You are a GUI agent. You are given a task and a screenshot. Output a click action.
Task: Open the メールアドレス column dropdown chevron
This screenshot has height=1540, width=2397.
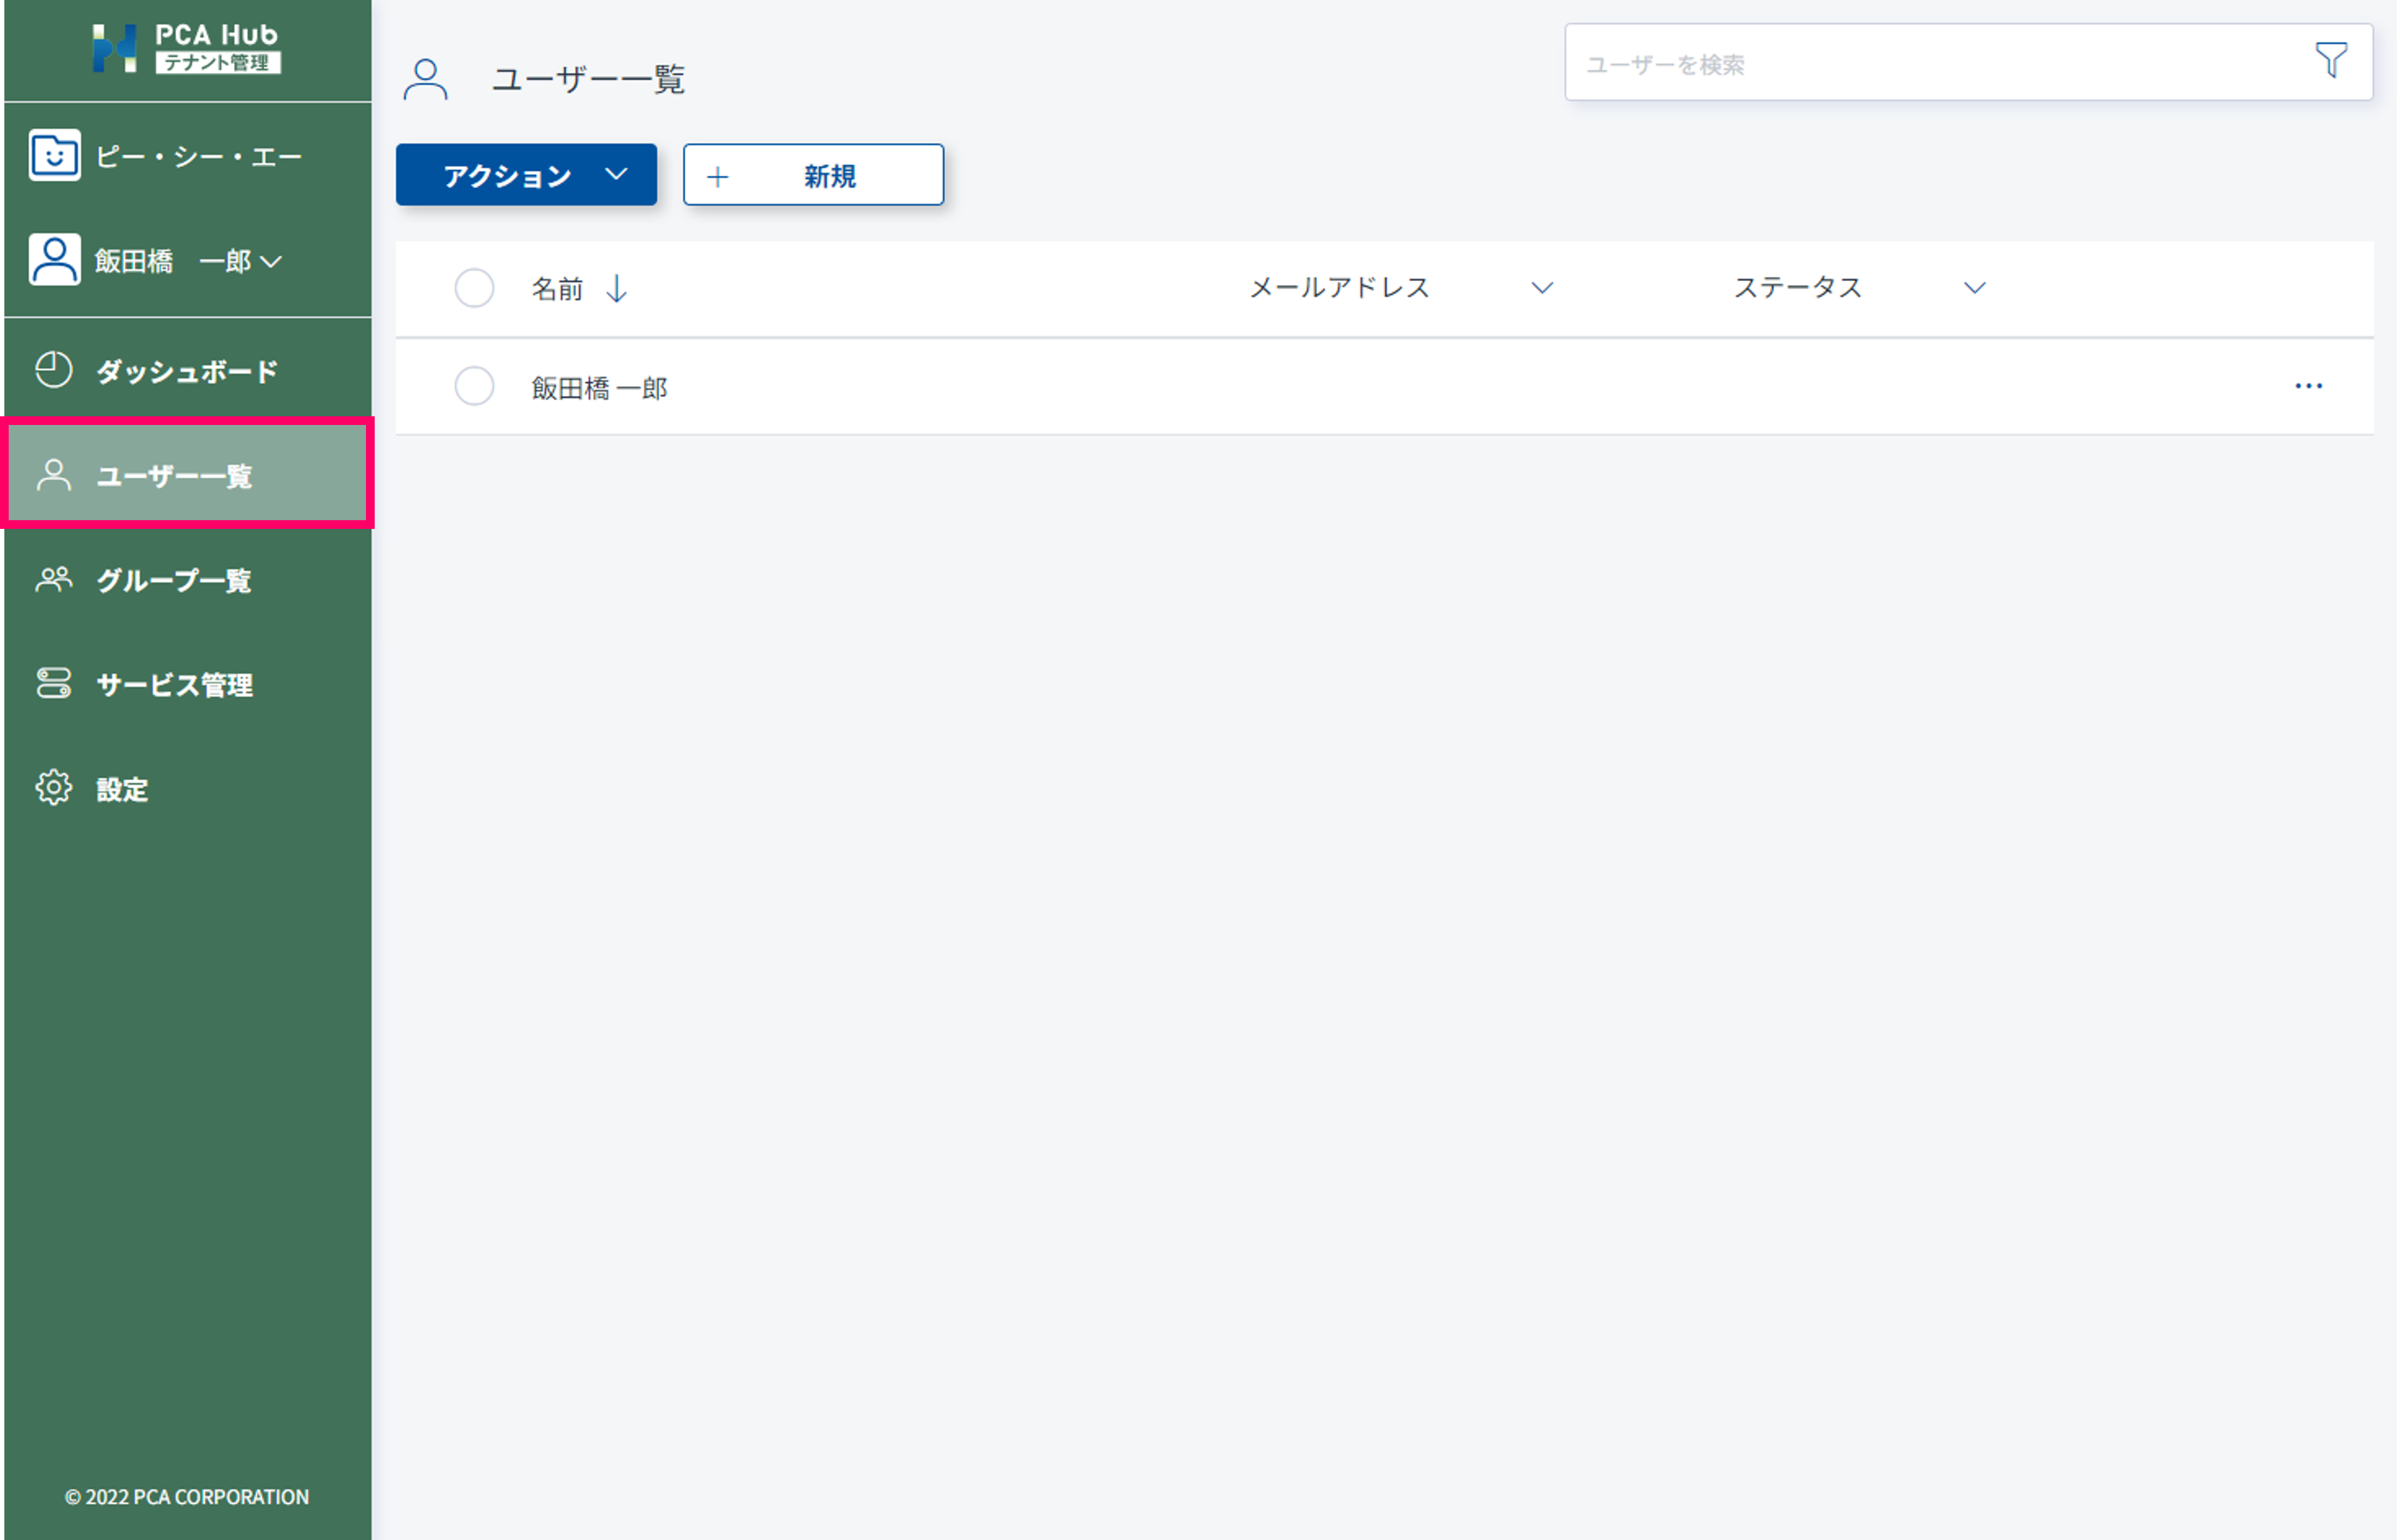[1542, 288]
